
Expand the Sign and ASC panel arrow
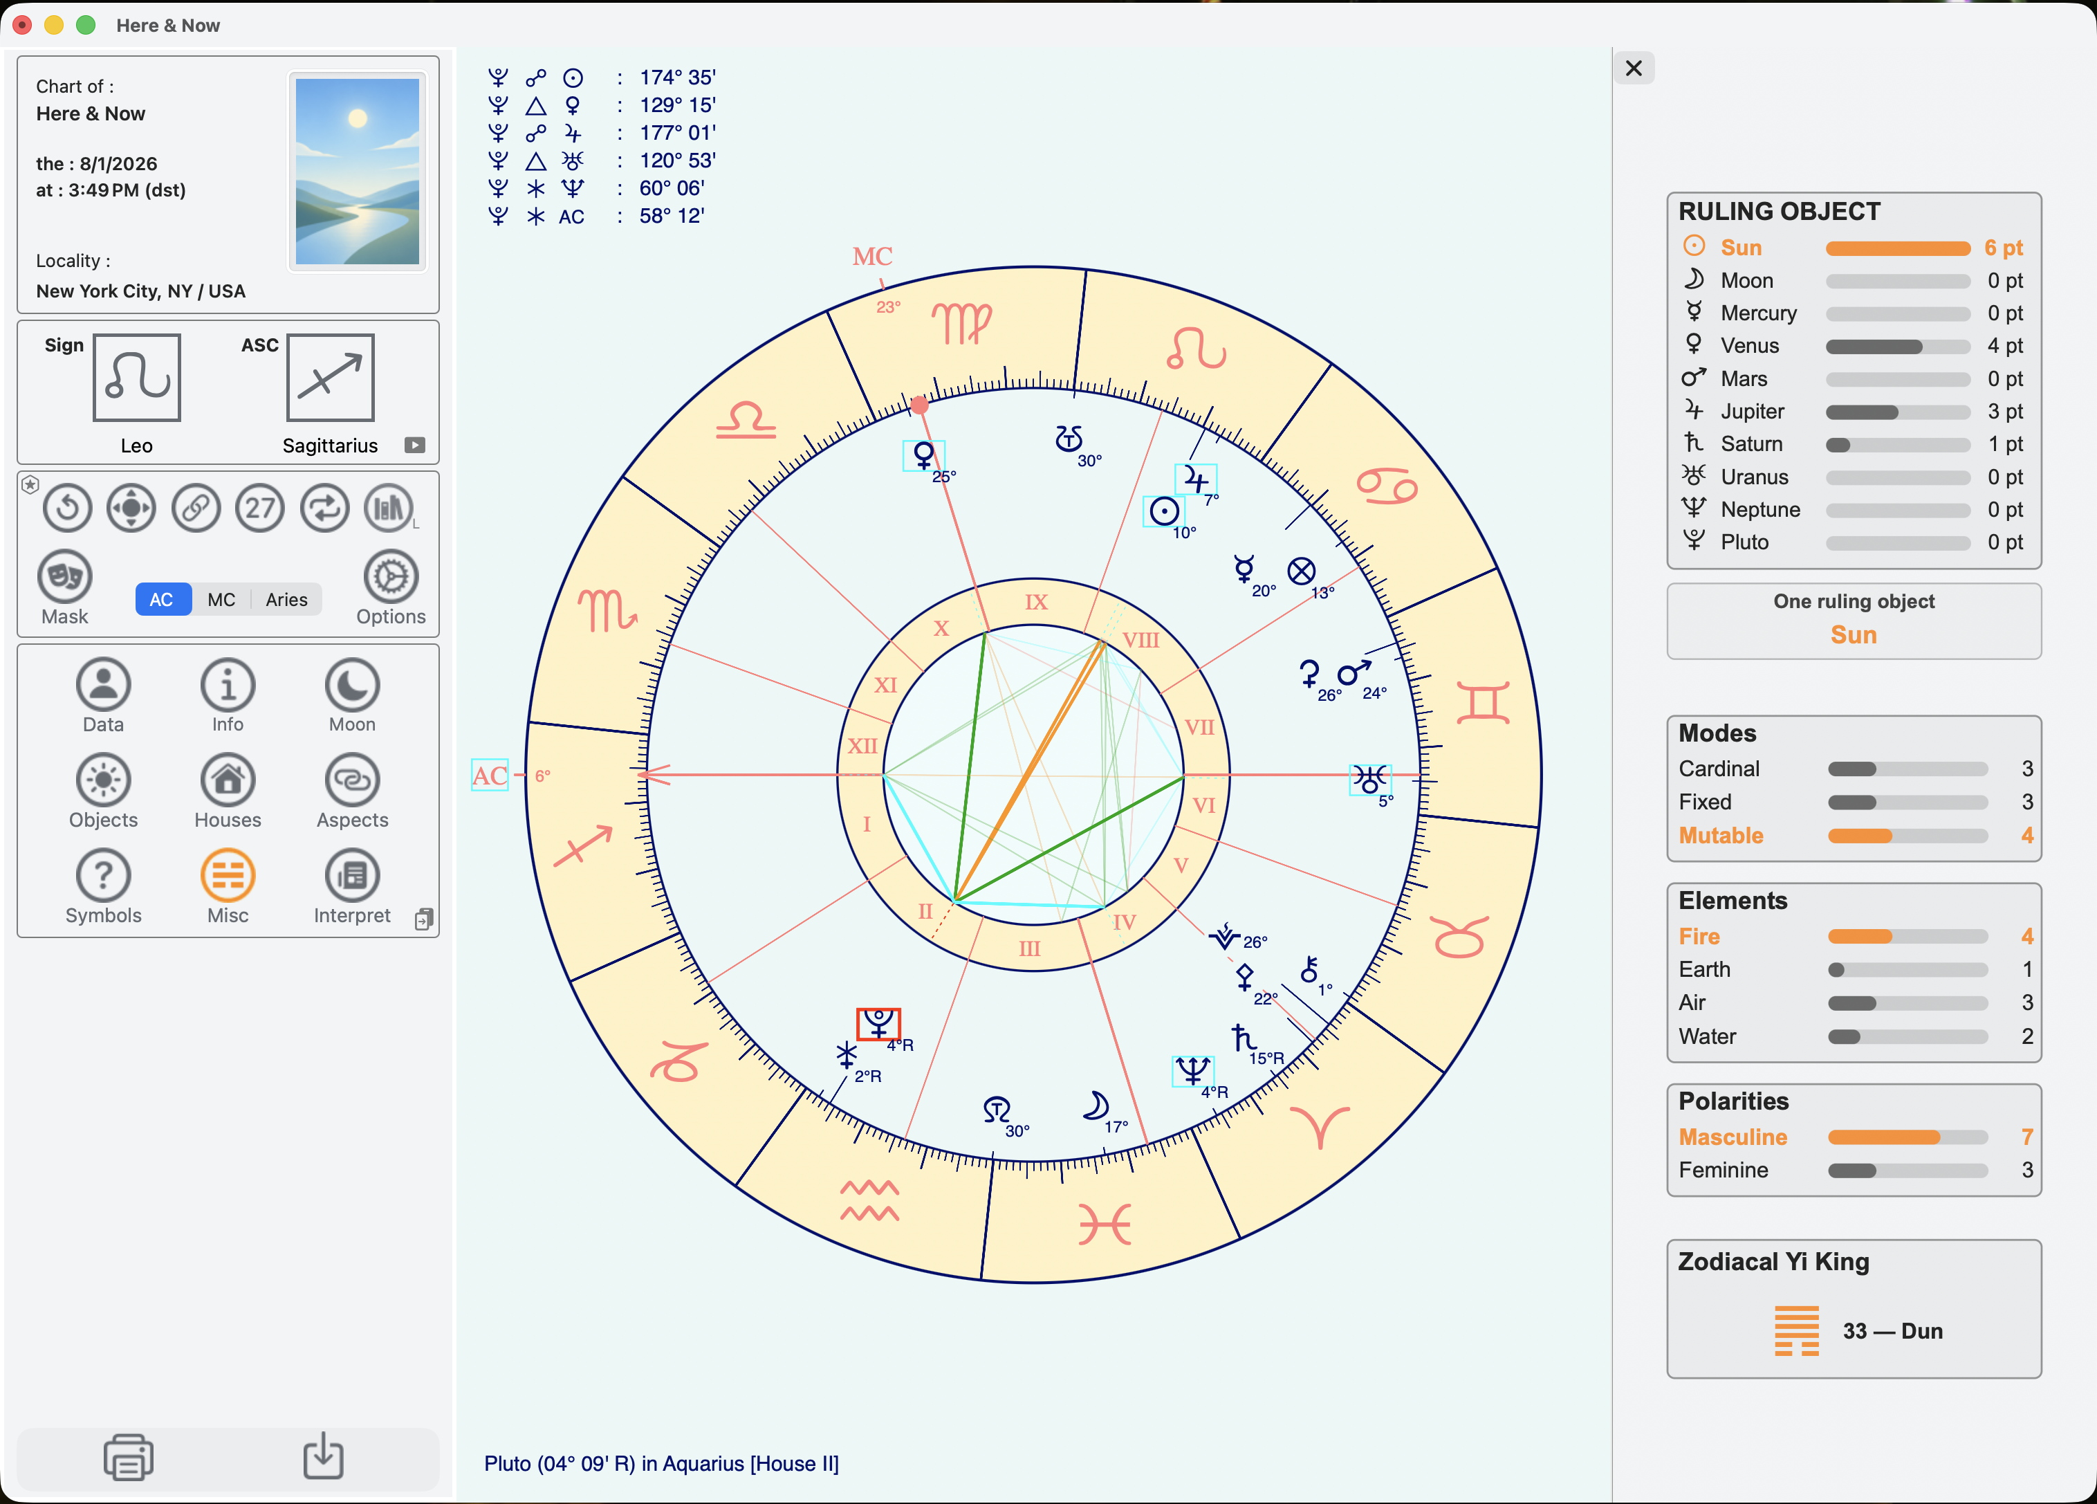[415, 445]
